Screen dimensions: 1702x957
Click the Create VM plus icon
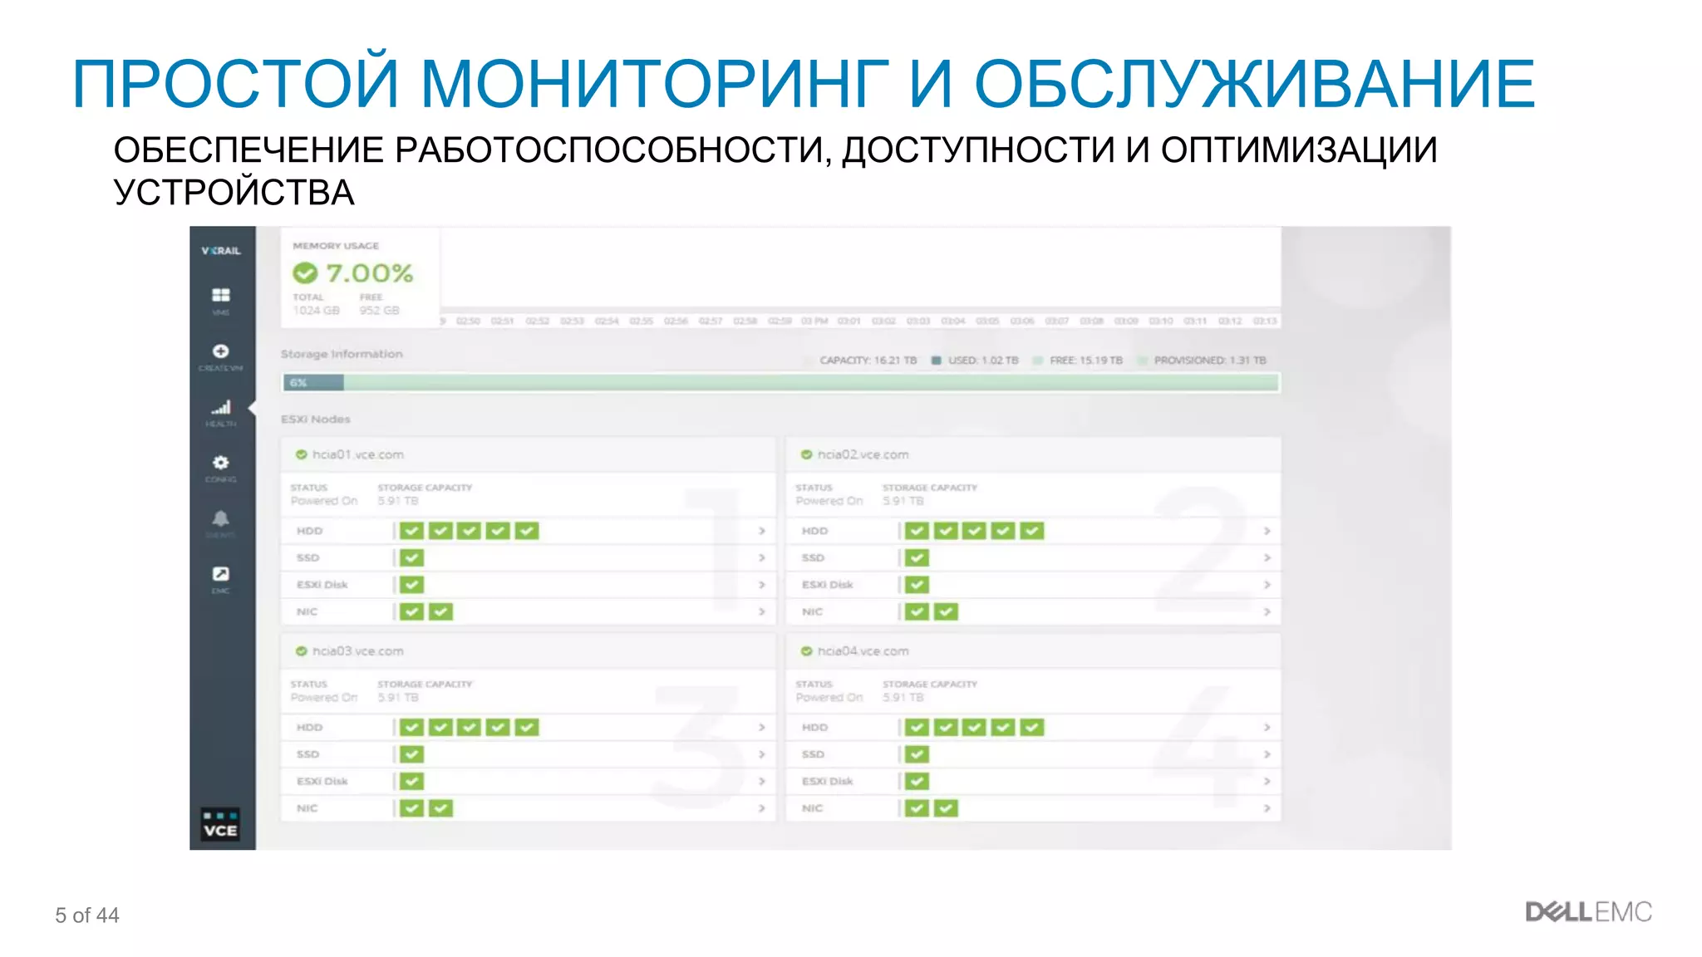pos(220,351)
